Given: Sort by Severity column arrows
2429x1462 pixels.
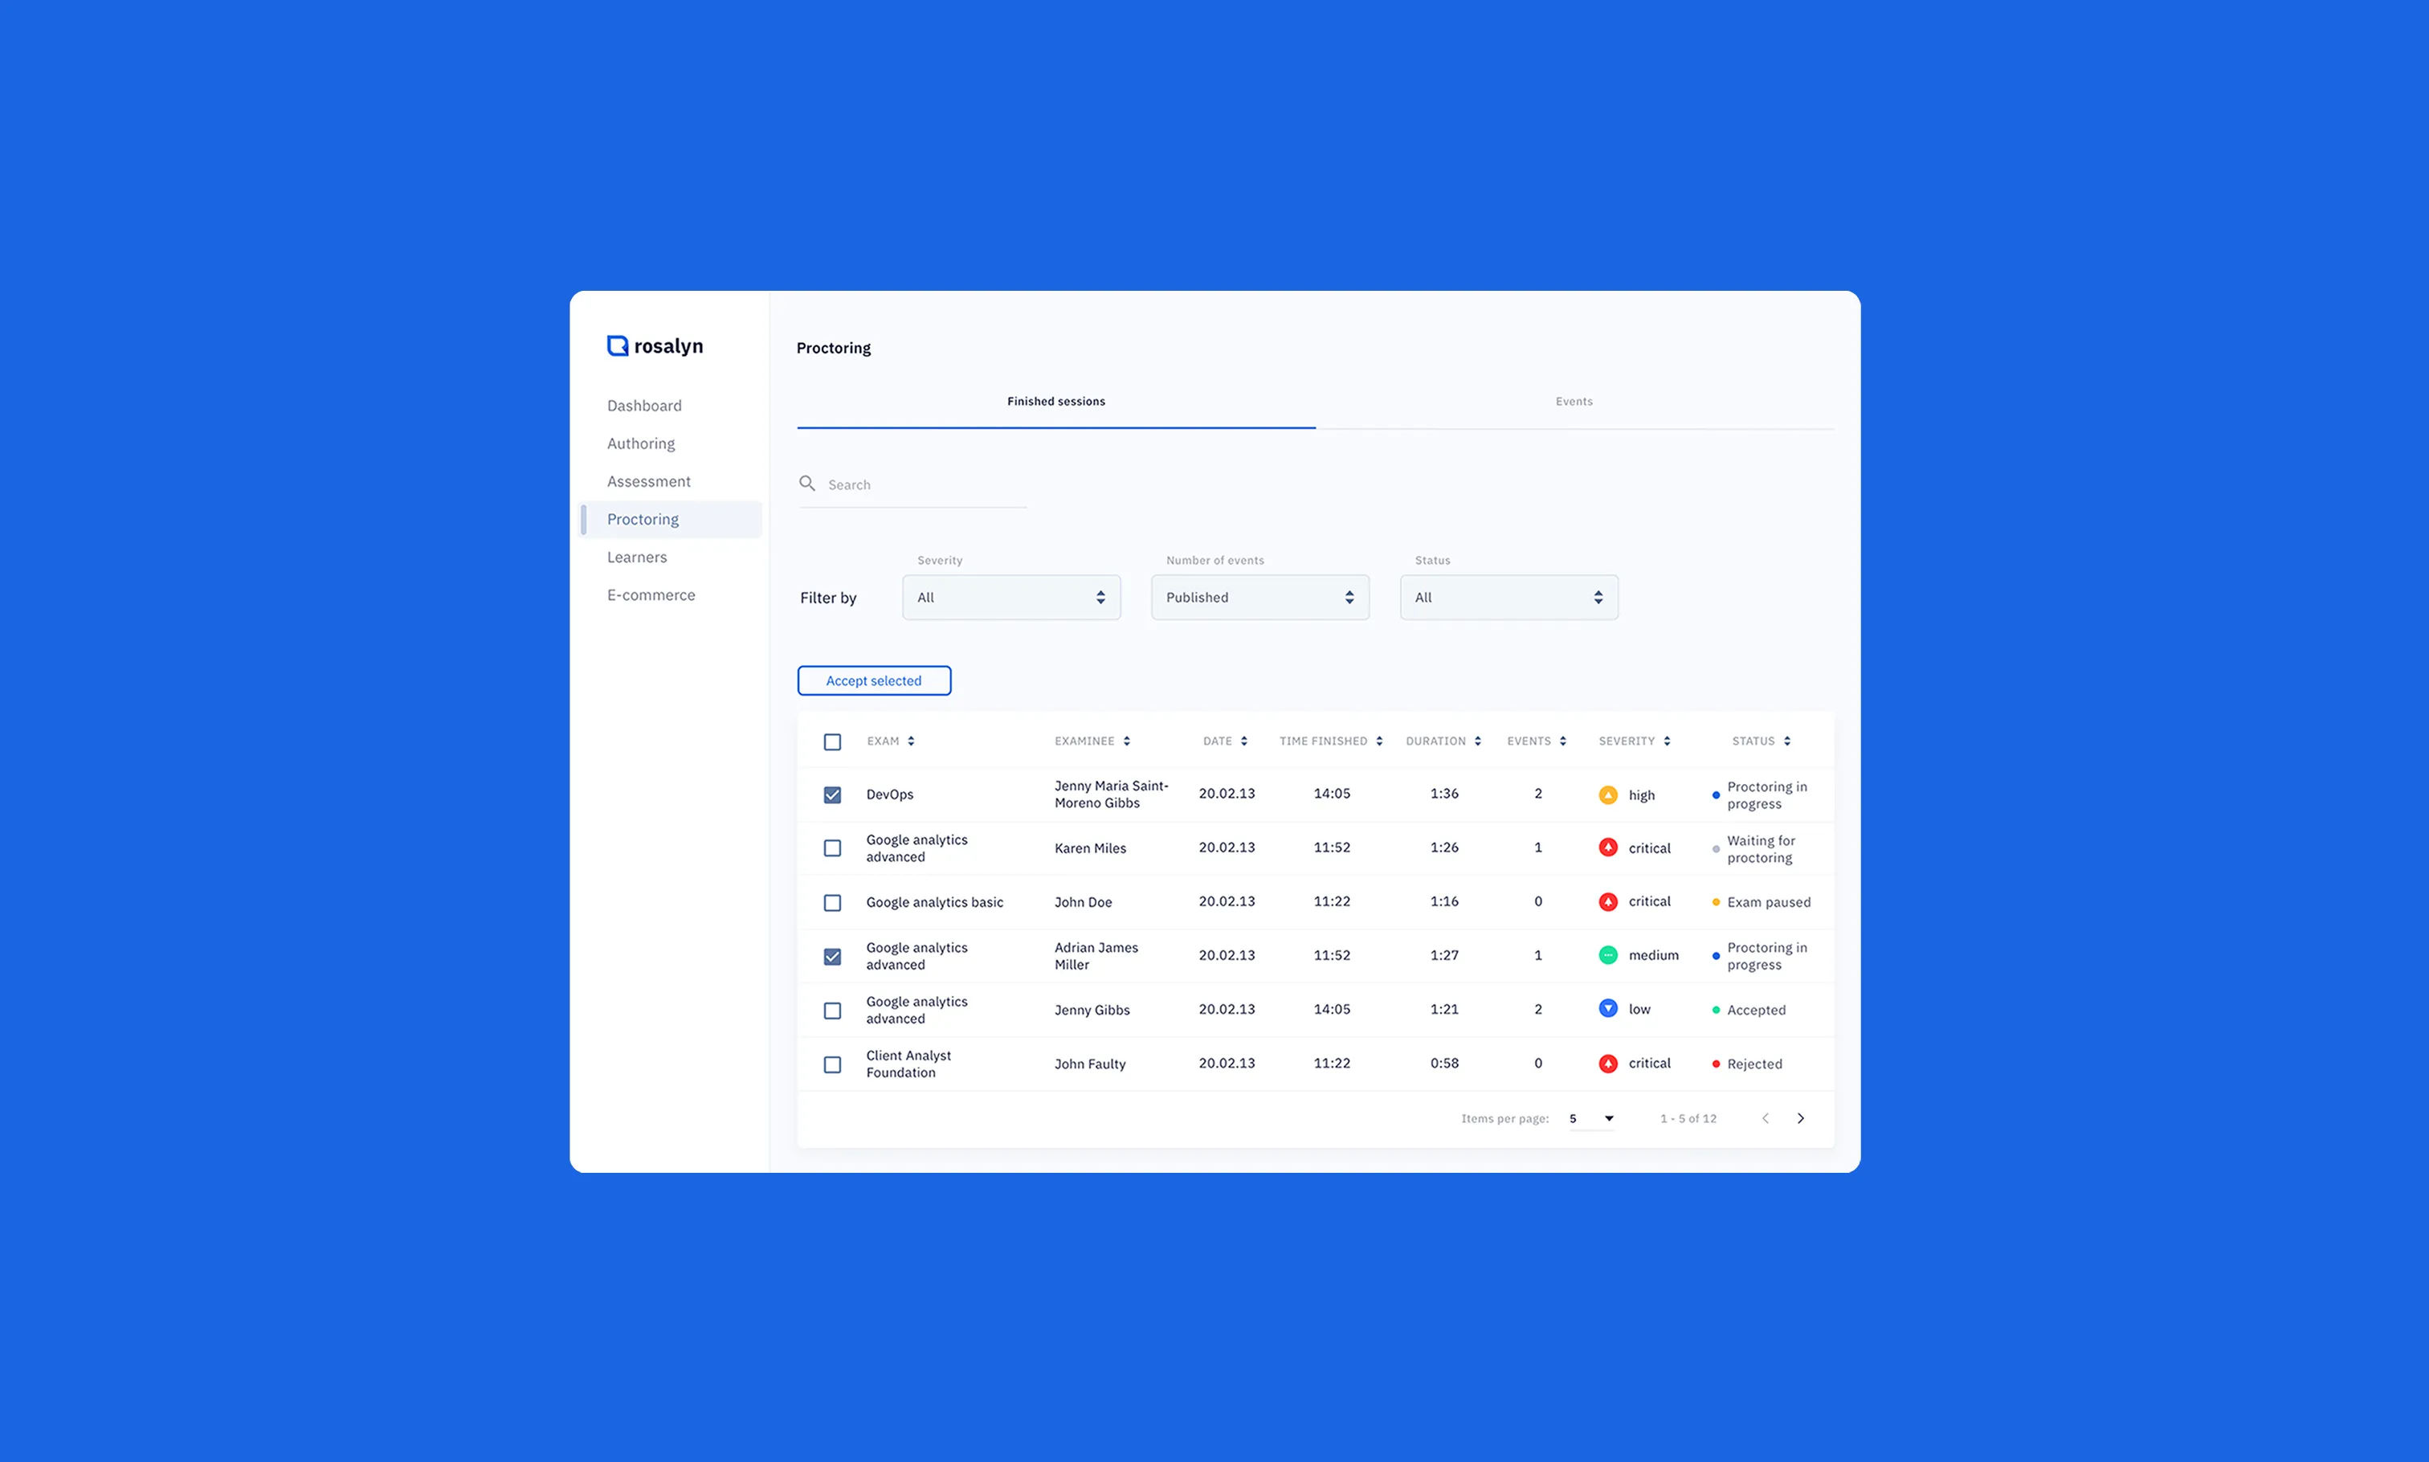Looking at the screenshot, I should coord(1667,741).
